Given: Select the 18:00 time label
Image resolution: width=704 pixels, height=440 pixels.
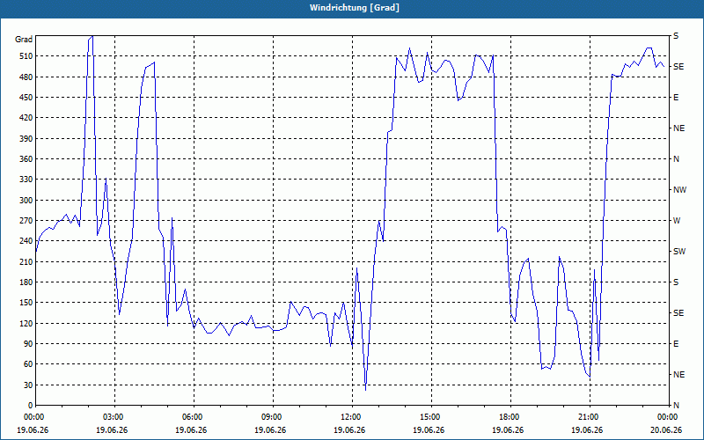Looking at the screenshot, I should 510,416.
